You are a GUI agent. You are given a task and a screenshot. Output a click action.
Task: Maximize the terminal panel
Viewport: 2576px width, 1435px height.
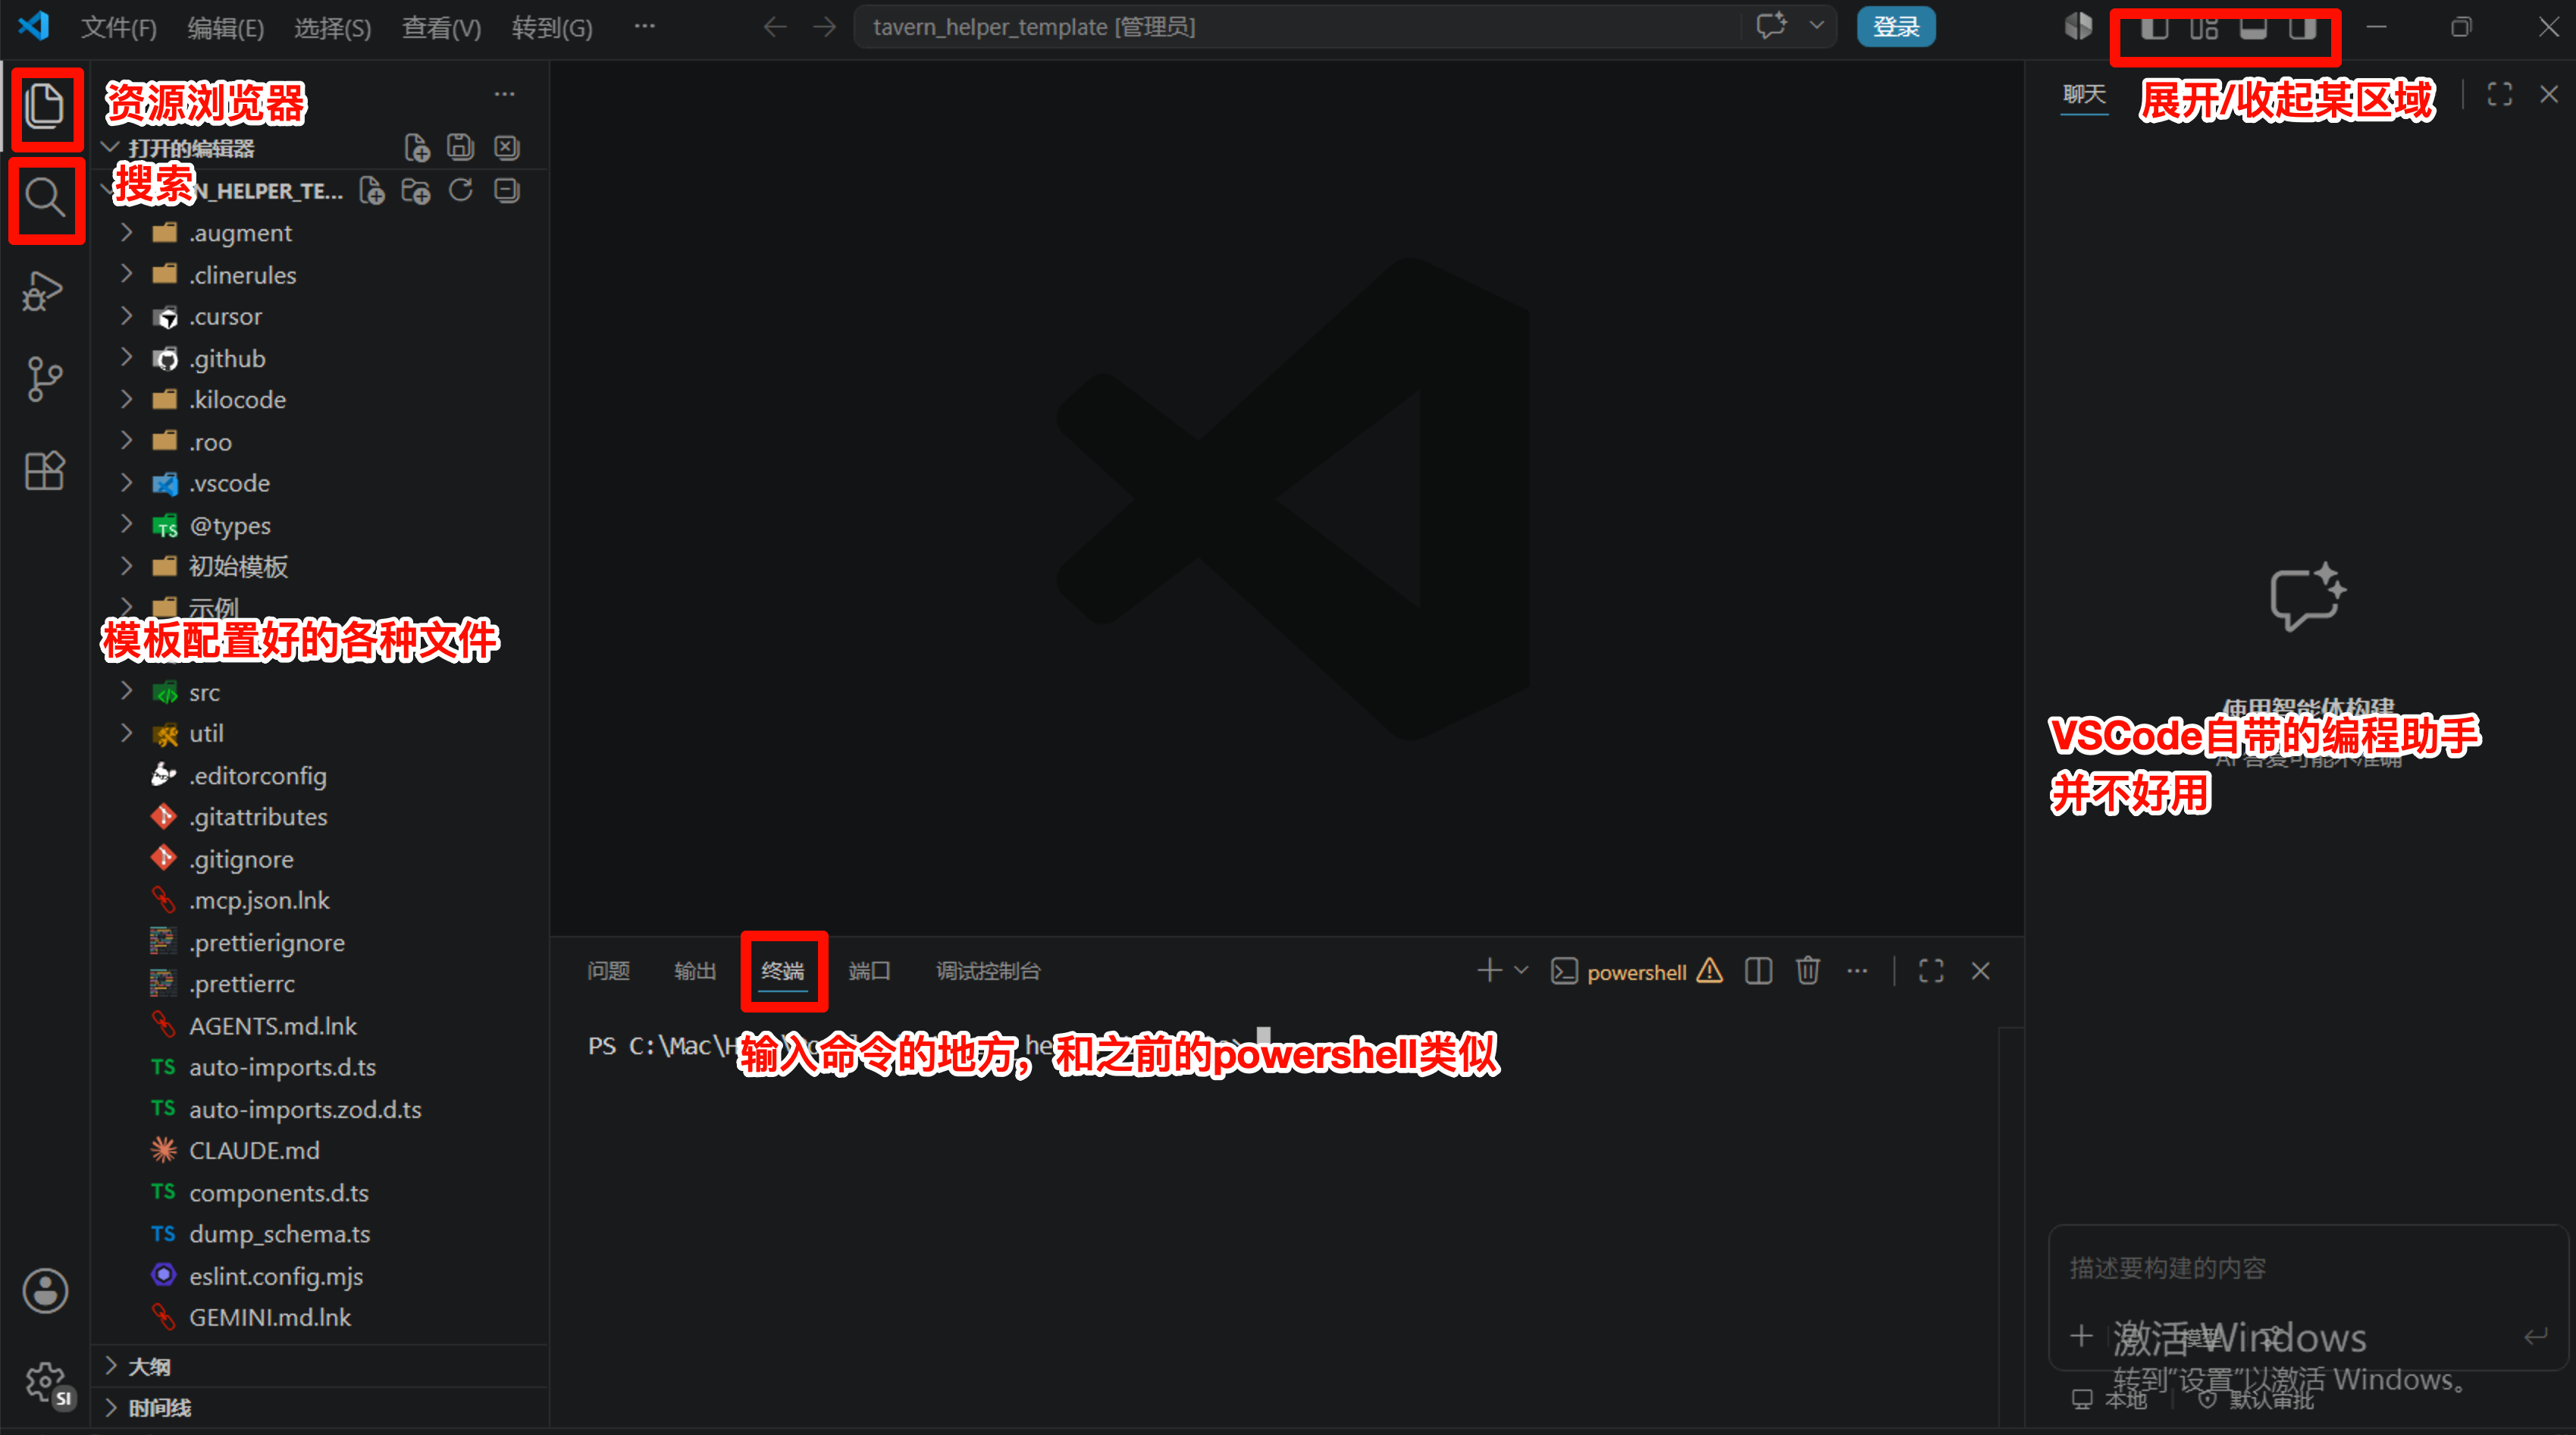coord(1931,971)
